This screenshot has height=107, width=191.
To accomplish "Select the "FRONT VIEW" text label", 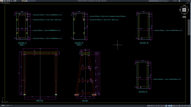I will tap(39, 100).
